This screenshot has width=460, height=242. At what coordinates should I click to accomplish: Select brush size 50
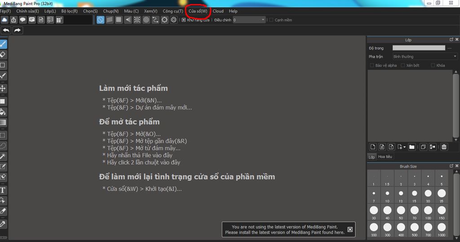click(401, 213)
